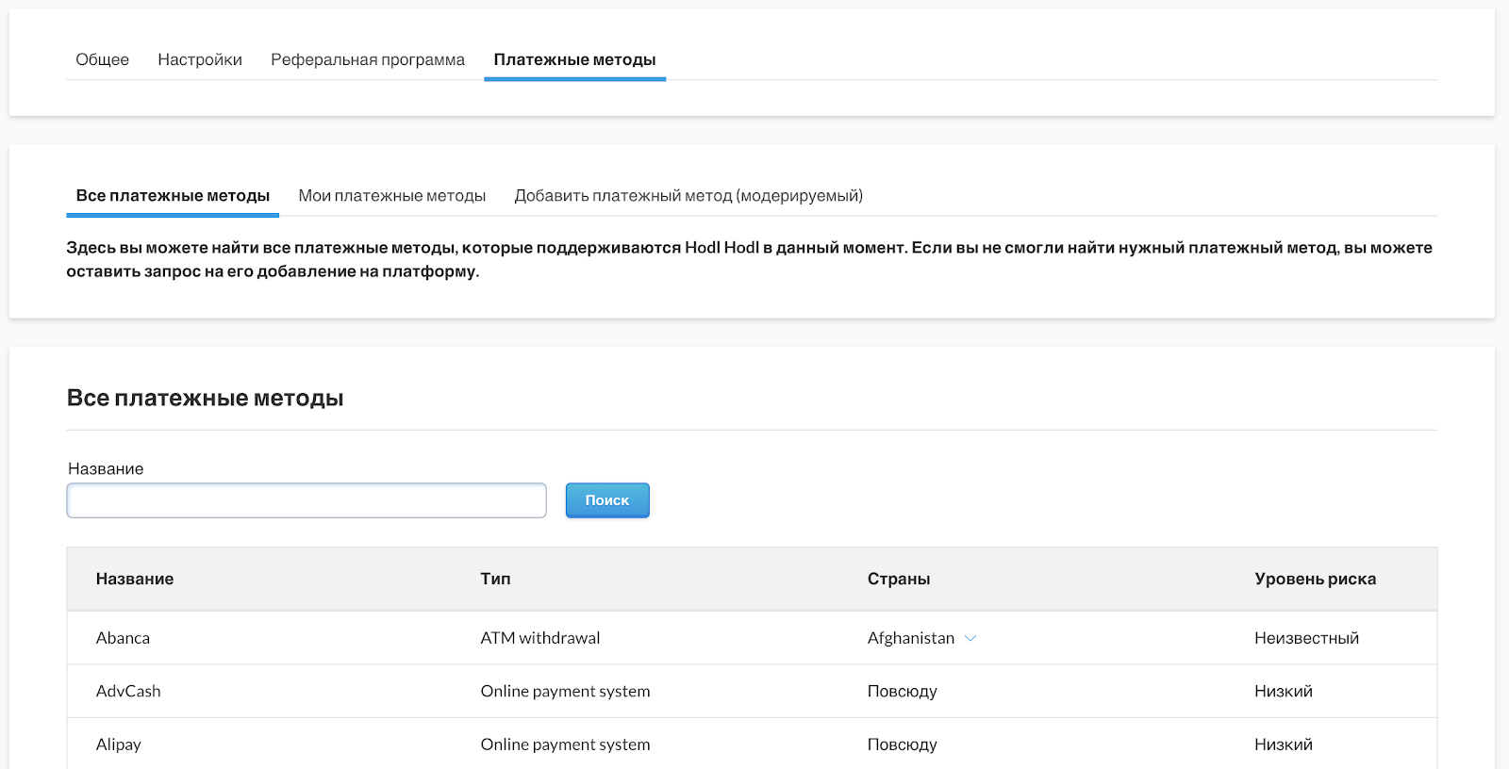Select the Alipay payment method name
1509x769 pixels.
tap(119, 744)
